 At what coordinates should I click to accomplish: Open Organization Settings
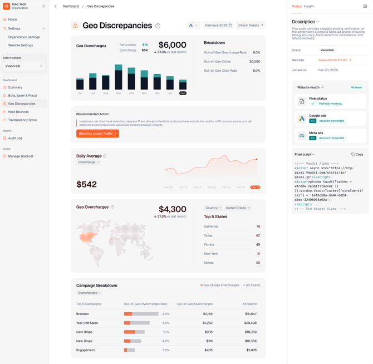point(24,37)
